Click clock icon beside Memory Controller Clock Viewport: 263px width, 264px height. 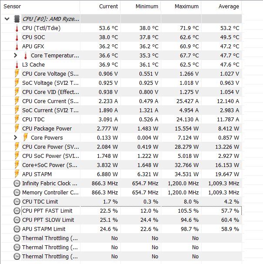[x=17, y=192]
